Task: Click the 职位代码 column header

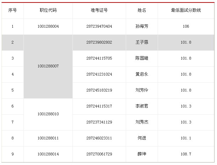Action: click(48, 10)
